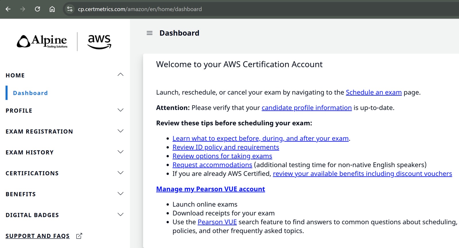Image resolution: width=459 pixels, height=248 pixels.
Task: Expand the EXAM REGISTRATION chevron
Action: 120,131
